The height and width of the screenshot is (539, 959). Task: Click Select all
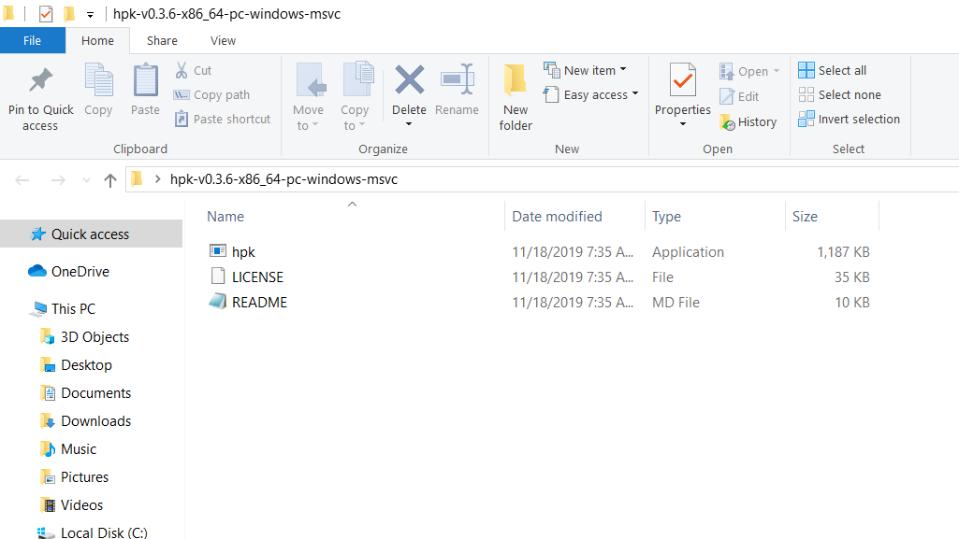click(833, 70)
